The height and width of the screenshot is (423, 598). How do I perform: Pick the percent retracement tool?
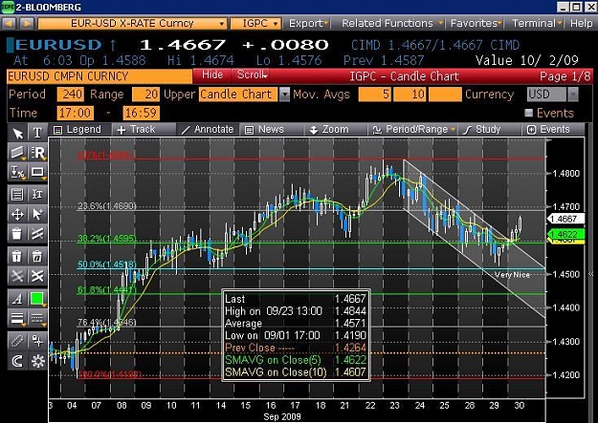(x=17, y=172)
